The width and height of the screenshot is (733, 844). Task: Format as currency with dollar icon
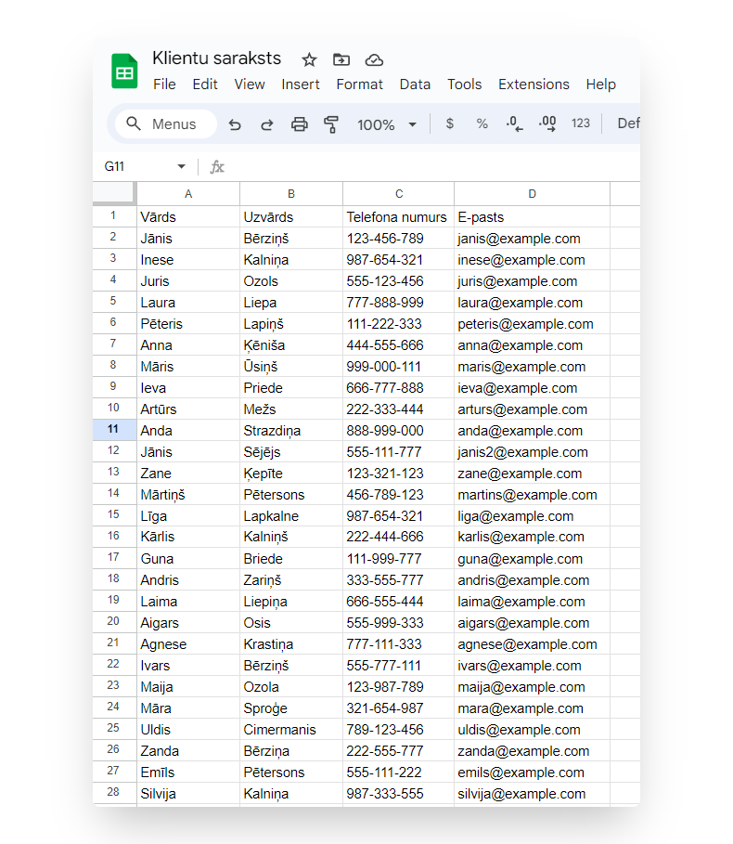point(450,123)
